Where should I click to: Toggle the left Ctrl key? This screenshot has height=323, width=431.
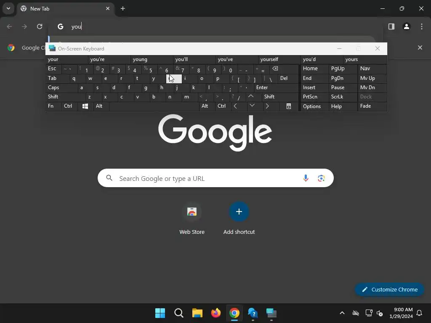pos(69,106)
